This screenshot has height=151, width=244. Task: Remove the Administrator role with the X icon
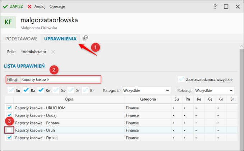(53, 52)
